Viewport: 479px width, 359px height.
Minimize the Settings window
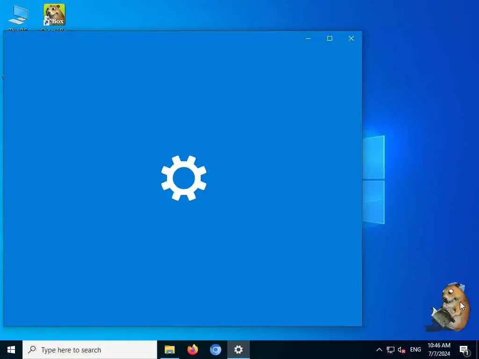[308, 38]
